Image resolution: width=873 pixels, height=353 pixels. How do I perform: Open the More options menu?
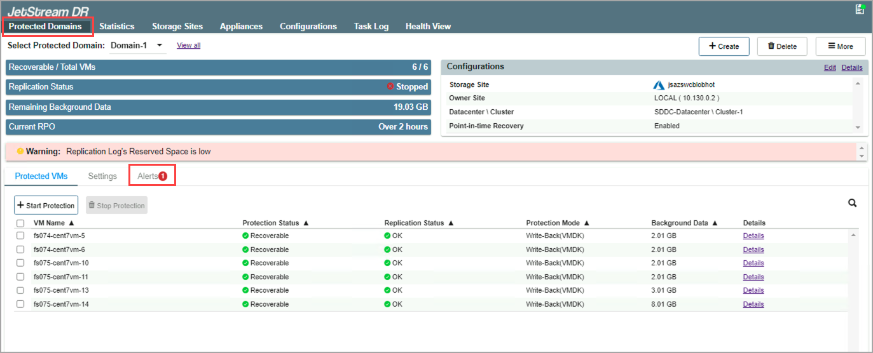[x=840, y=46]
